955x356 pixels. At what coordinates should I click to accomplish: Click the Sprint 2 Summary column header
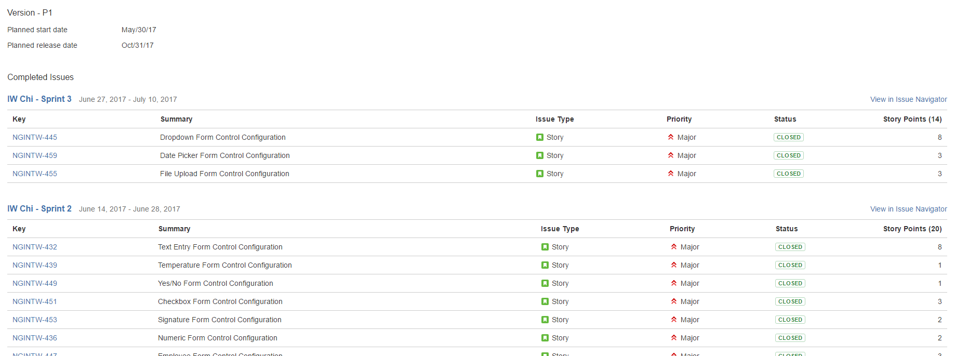174,229
